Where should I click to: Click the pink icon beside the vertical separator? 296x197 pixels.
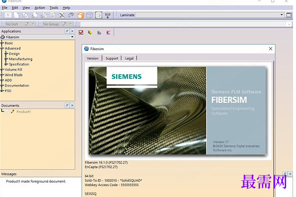pos(108,32)
